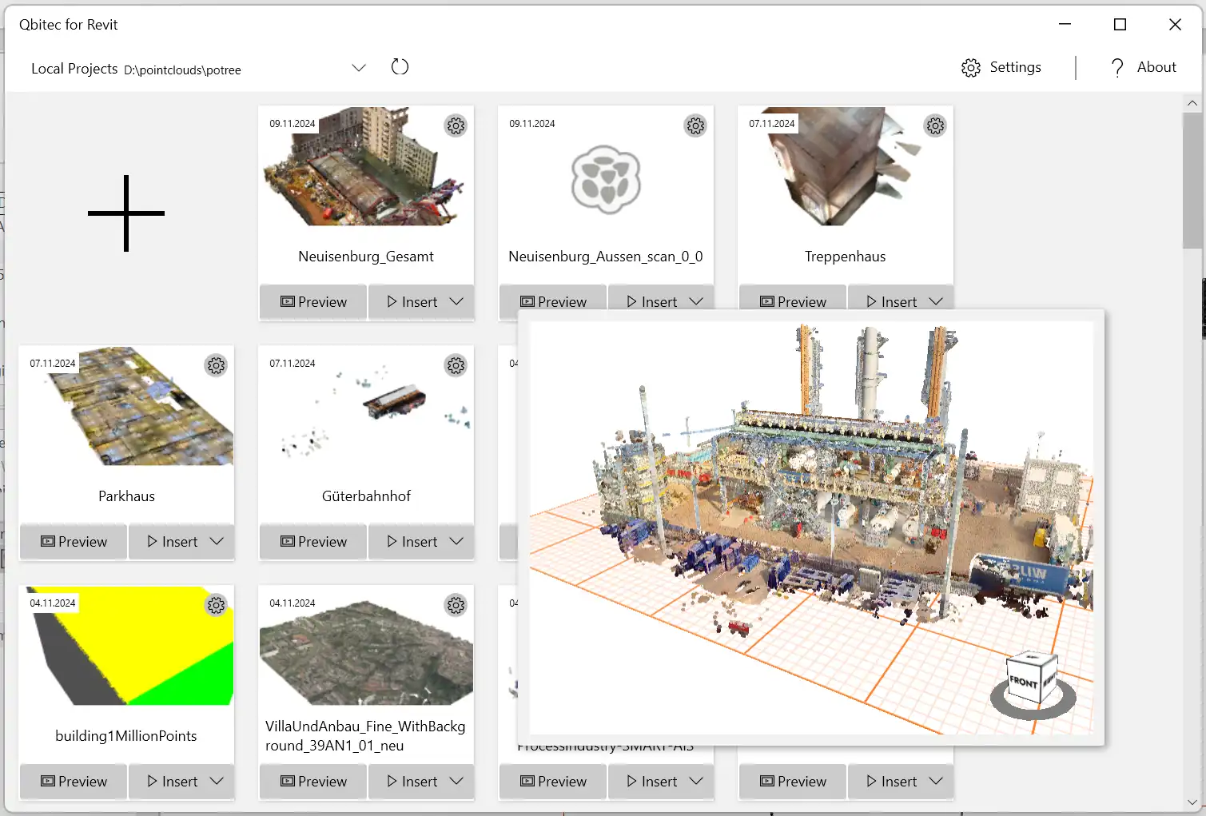Preview the VillaUndAnbau point cloud
The width and height of the screenshot is (1206, 816).
tap(313, 782)
